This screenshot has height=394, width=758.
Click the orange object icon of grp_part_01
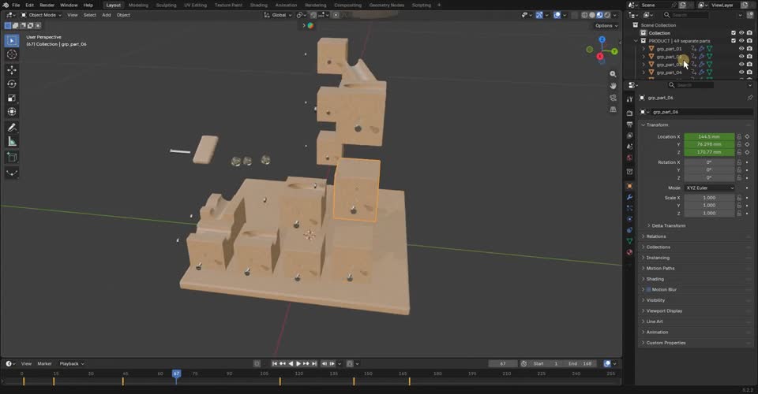click(x=651, y=49)
